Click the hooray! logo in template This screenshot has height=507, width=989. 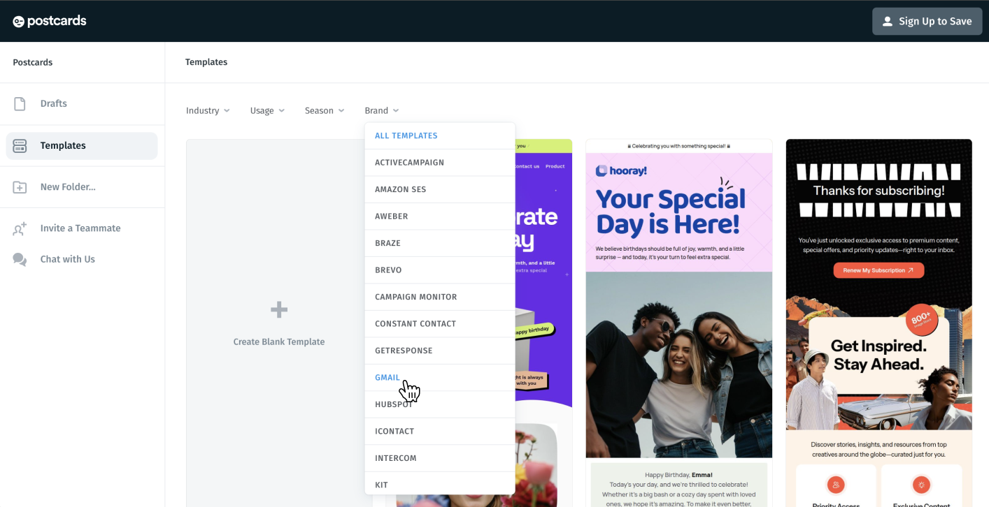[621, 171]
